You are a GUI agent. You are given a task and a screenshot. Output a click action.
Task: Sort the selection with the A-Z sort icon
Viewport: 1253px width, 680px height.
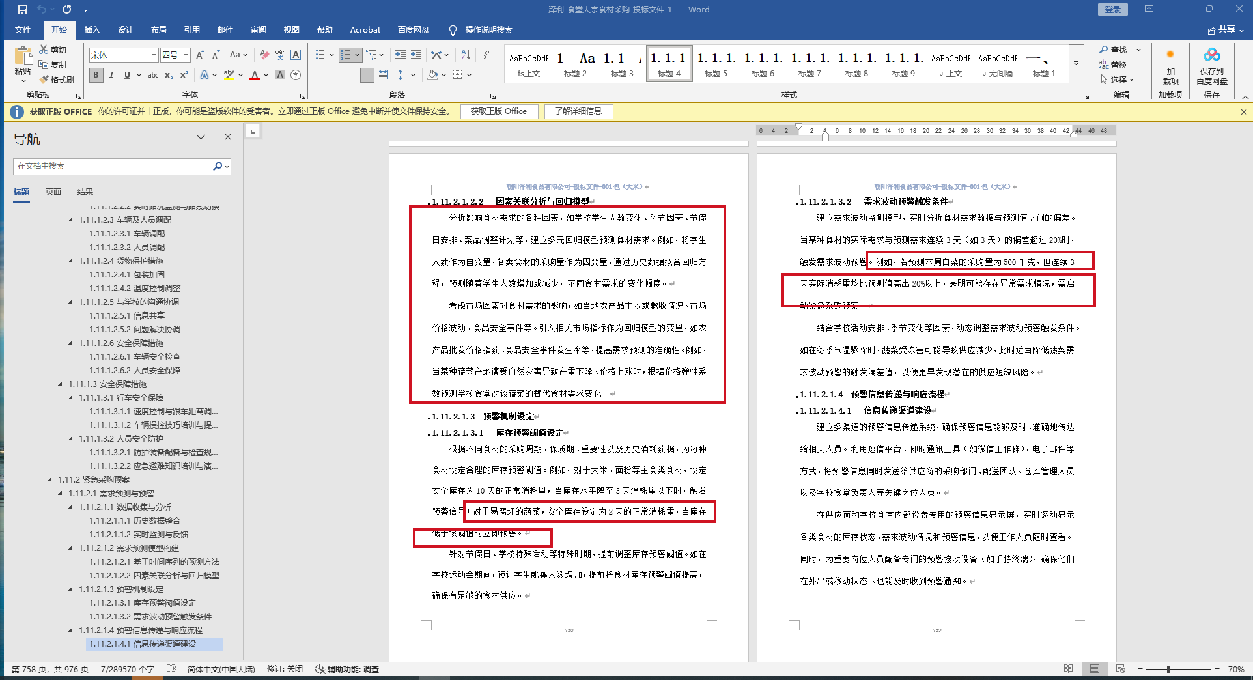click(x=466, y=55)
